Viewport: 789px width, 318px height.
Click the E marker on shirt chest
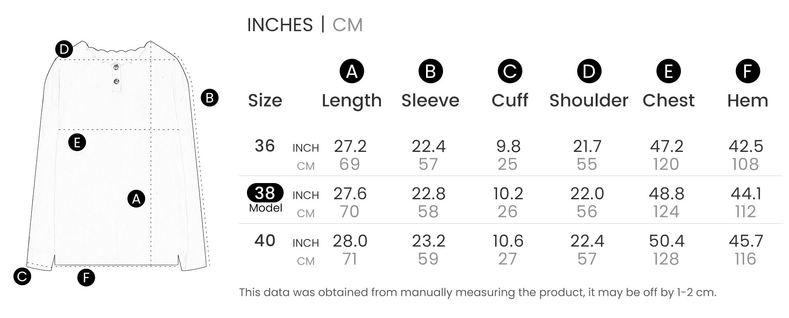pyautogui.click(x=77, y=142)
